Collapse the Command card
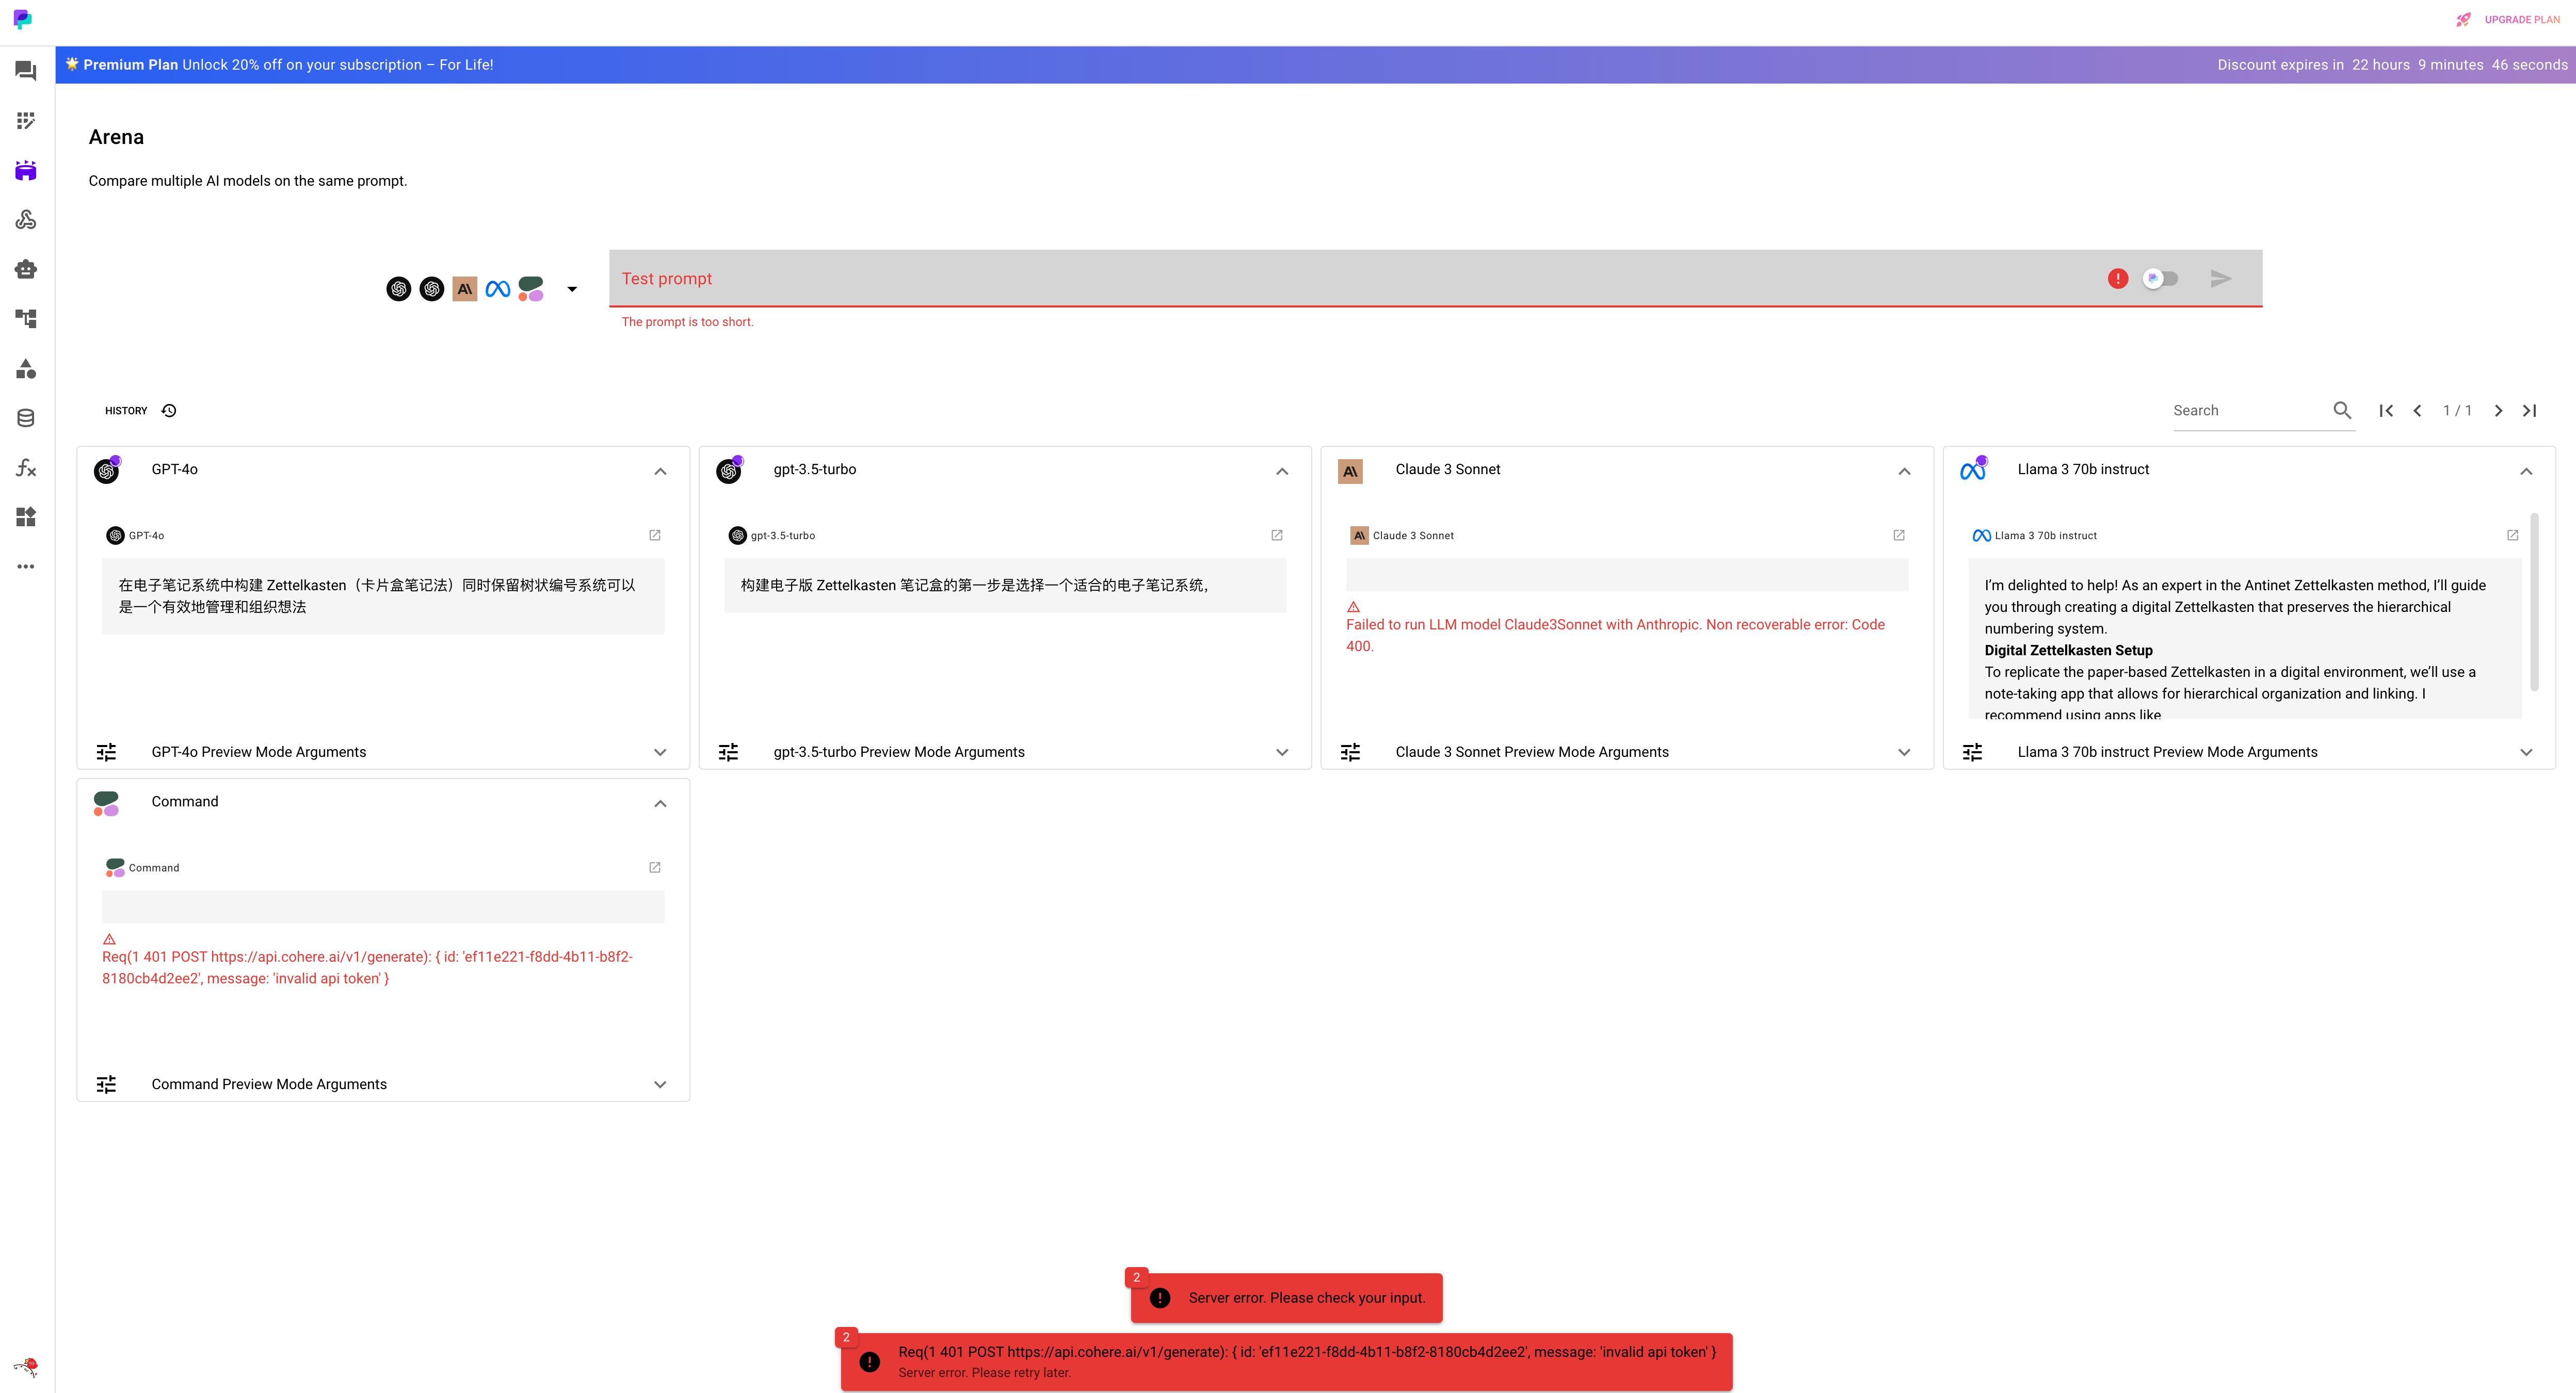The height and width of the screenshot is (1393, 2576). [x=660, y=803]
